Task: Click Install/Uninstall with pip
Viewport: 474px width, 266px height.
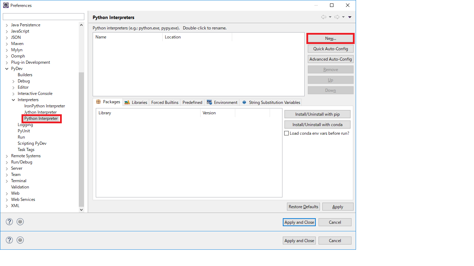Action: tap(317, 114)
